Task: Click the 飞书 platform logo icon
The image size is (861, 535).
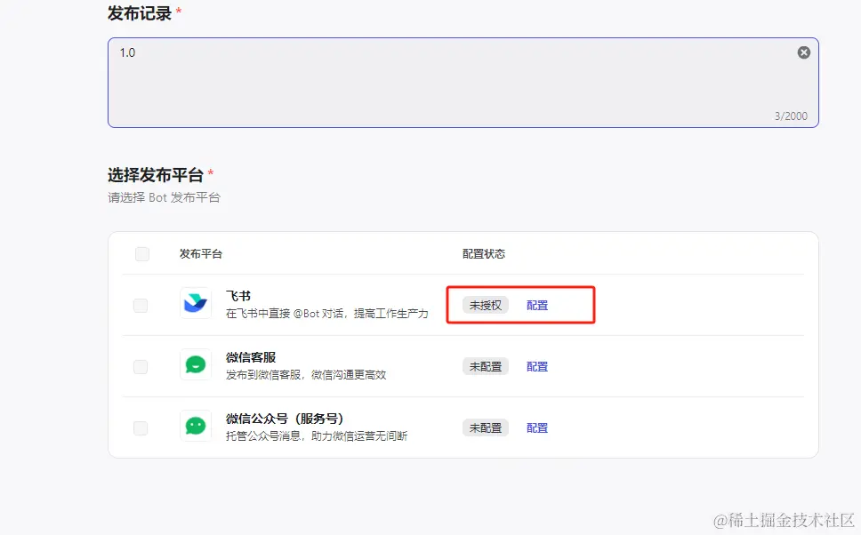Action: tap(196, 304)
